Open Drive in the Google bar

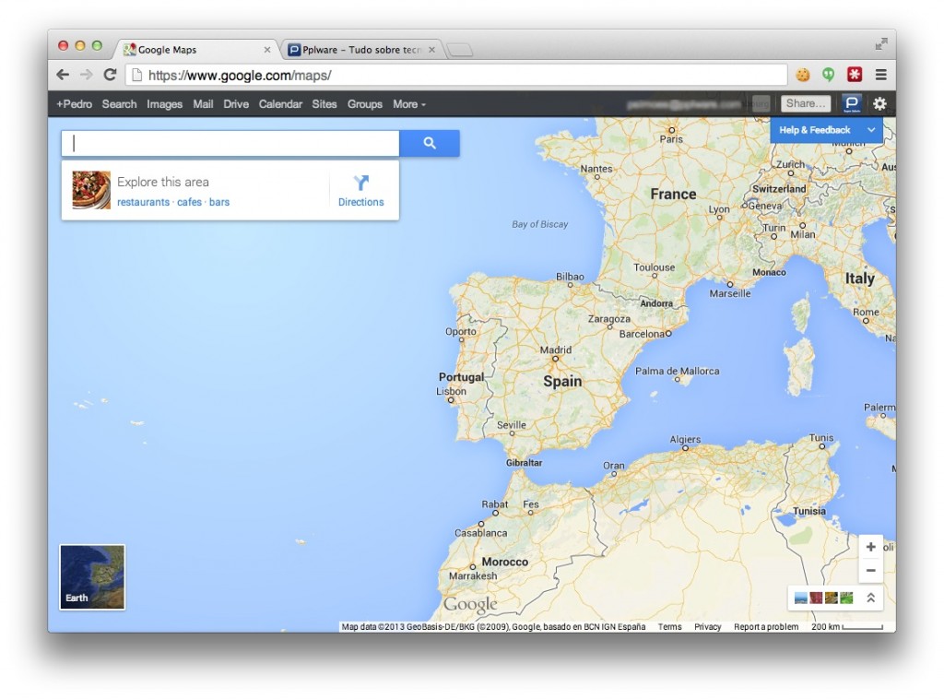coord(236,104)
